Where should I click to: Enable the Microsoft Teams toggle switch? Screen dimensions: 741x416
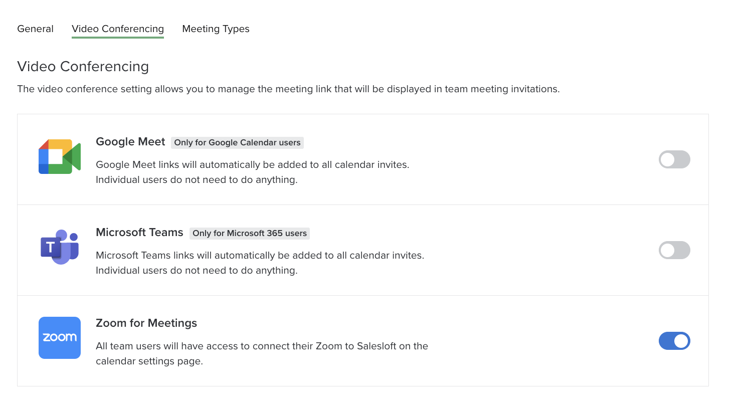[x=674, y=250]
